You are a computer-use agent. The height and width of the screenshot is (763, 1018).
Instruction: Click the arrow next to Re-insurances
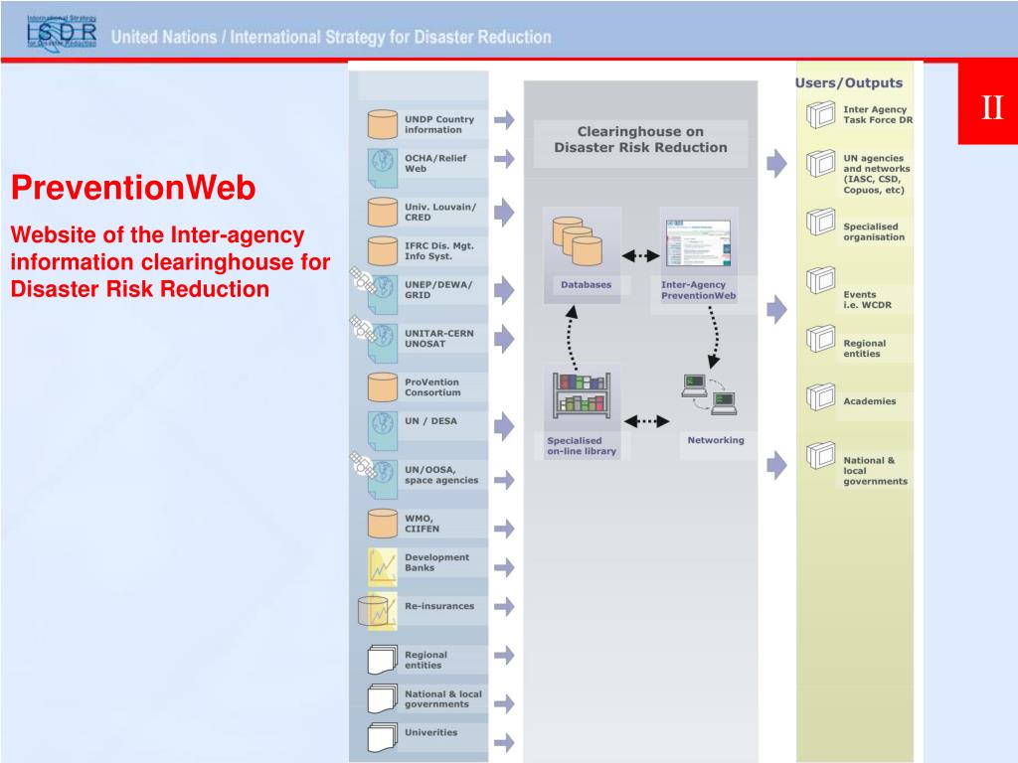point(504,607)
